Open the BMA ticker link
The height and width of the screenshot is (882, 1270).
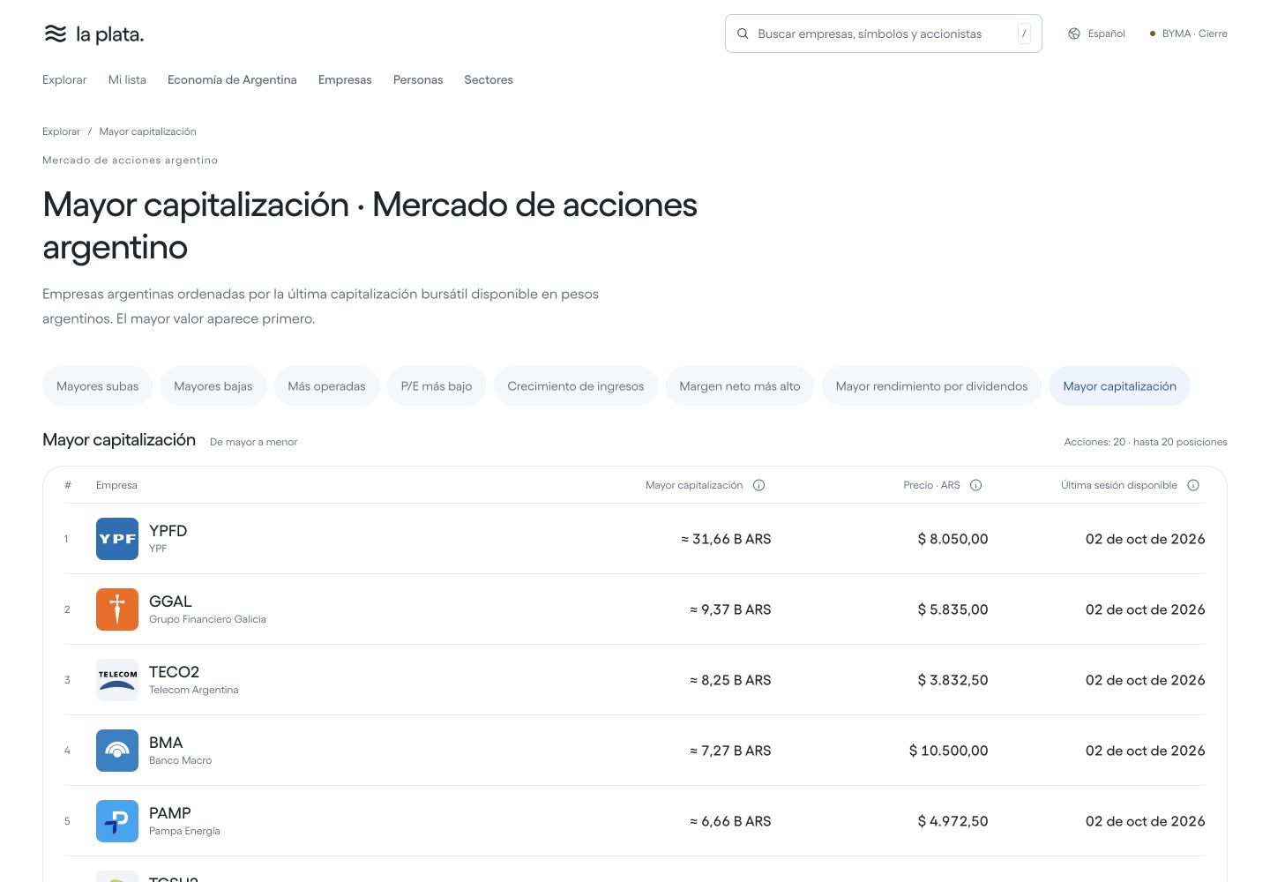166,743
